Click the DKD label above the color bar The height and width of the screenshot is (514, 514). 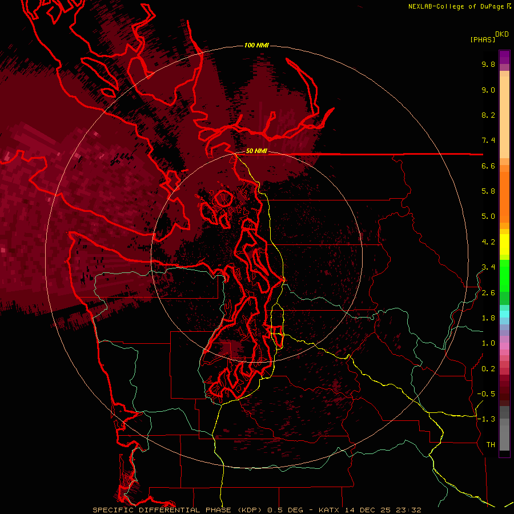(x=502, y=34)
